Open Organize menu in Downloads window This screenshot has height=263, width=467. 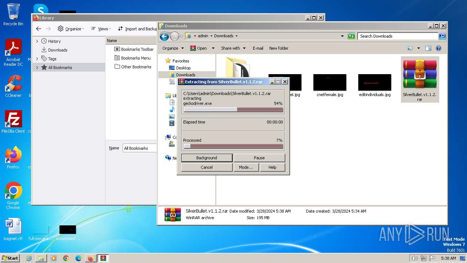[x=173, y=48]
